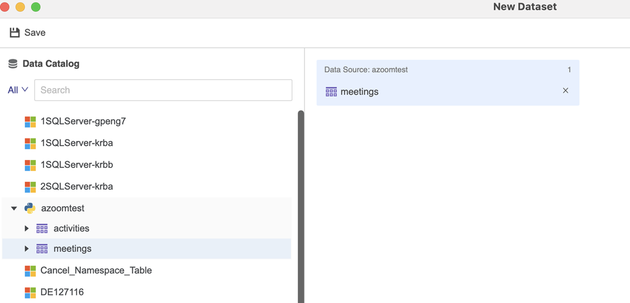Click the data catalog Search field
Image resolution: width=630 pixels, height=303 pixels.
(163, 90)
